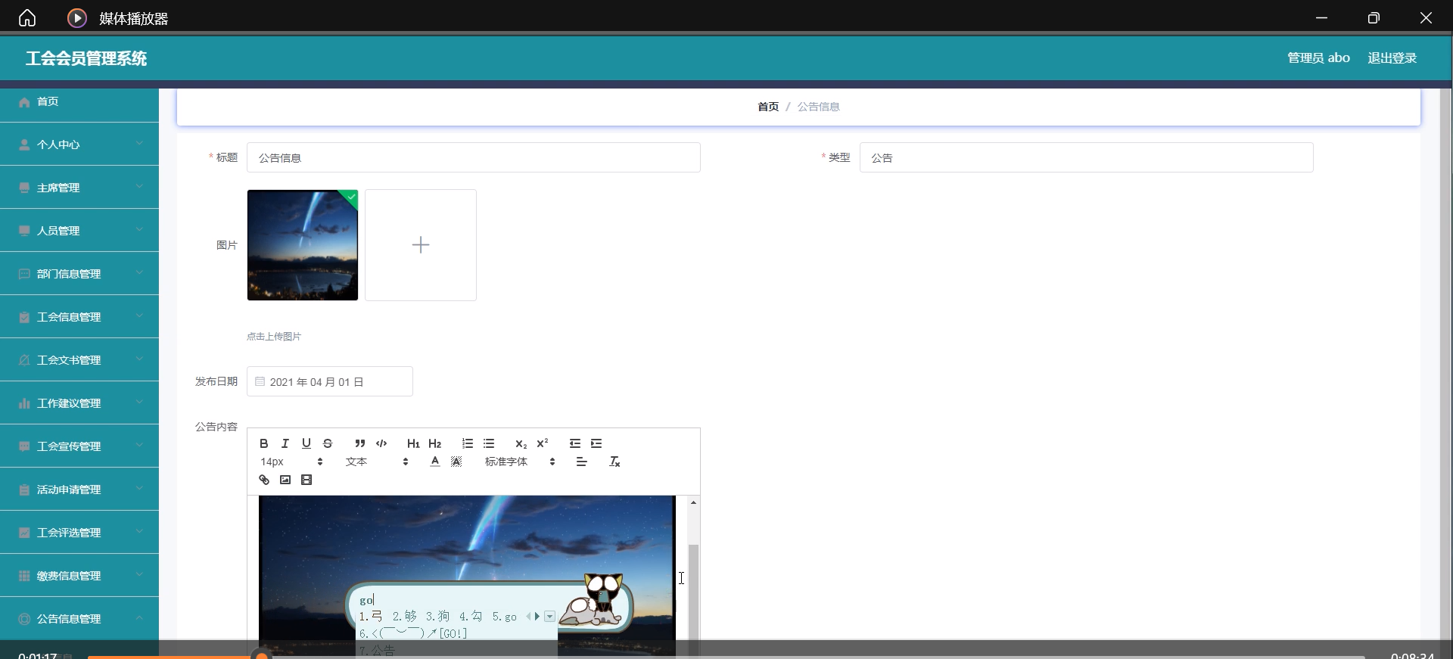Toggle italic formatting in editor
Image resolution: width=1453 pixels, height=659 pixels.
[x=285, y=443]
